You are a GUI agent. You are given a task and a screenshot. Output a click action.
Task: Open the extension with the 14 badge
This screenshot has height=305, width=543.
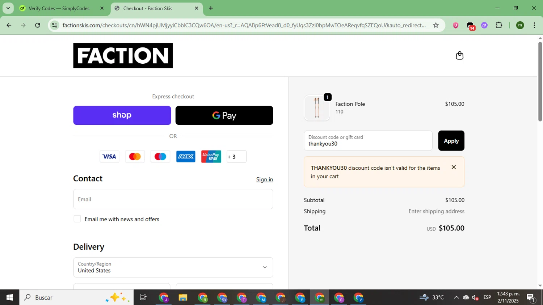tap(470, 26)
